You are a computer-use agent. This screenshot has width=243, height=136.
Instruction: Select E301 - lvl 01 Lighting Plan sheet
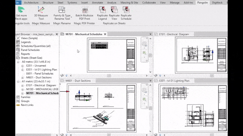point(42,70)
